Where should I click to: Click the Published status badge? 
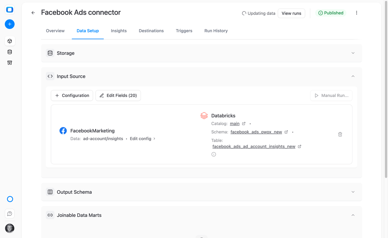pyautogui.click(x=331, y=13)
